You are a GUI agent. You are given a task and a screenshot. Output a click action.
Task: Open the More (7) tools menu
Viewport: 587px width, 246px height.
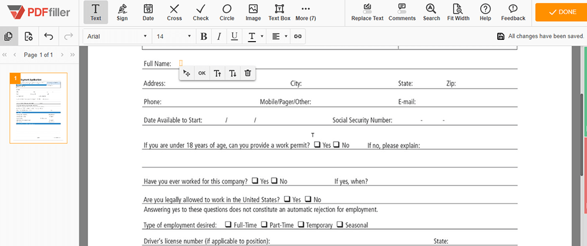point(305,12)
